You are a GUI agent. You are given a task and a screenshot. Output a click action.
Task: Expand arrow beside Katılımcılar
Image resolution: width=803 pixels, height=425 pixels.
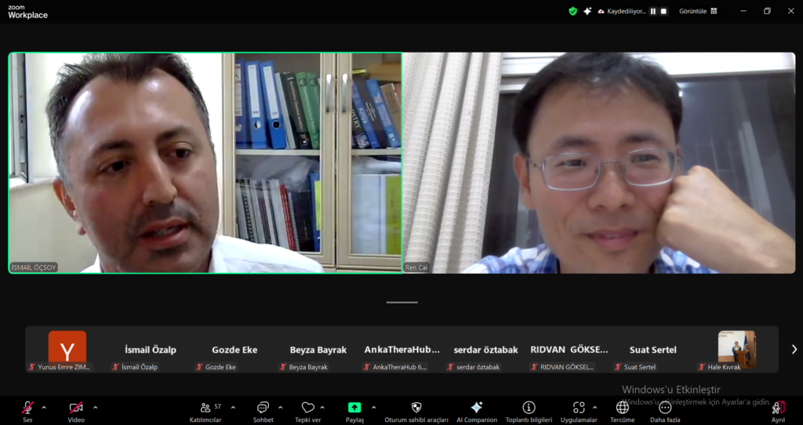point(233,408)
